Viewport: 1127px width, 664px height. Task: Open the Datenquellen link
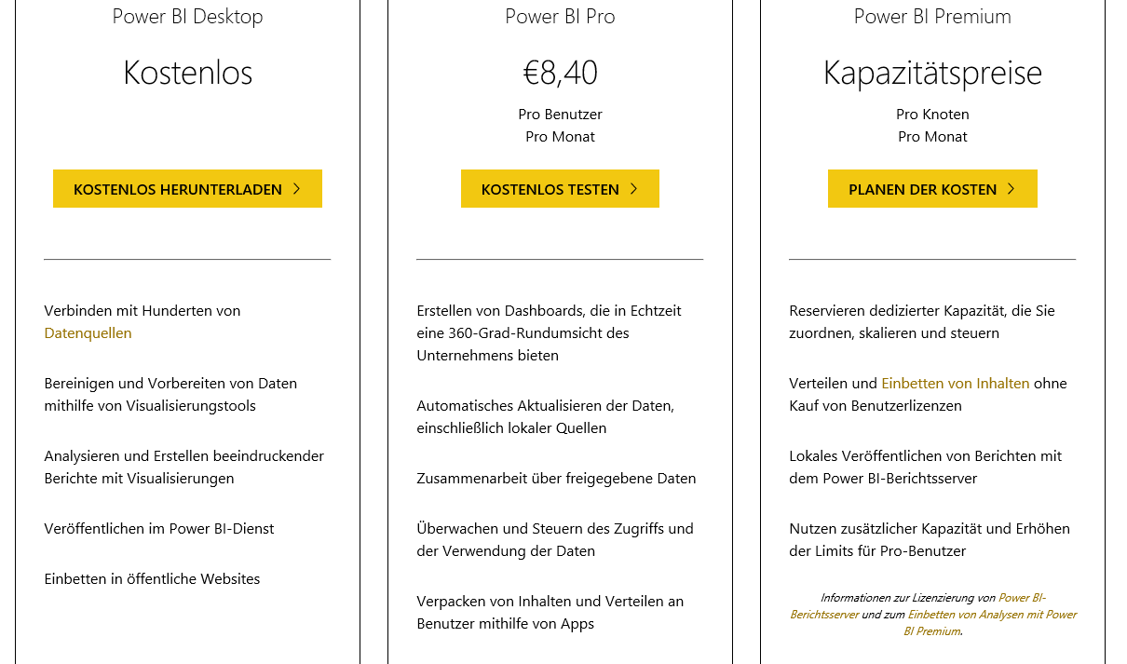click(x=88, y=333)
